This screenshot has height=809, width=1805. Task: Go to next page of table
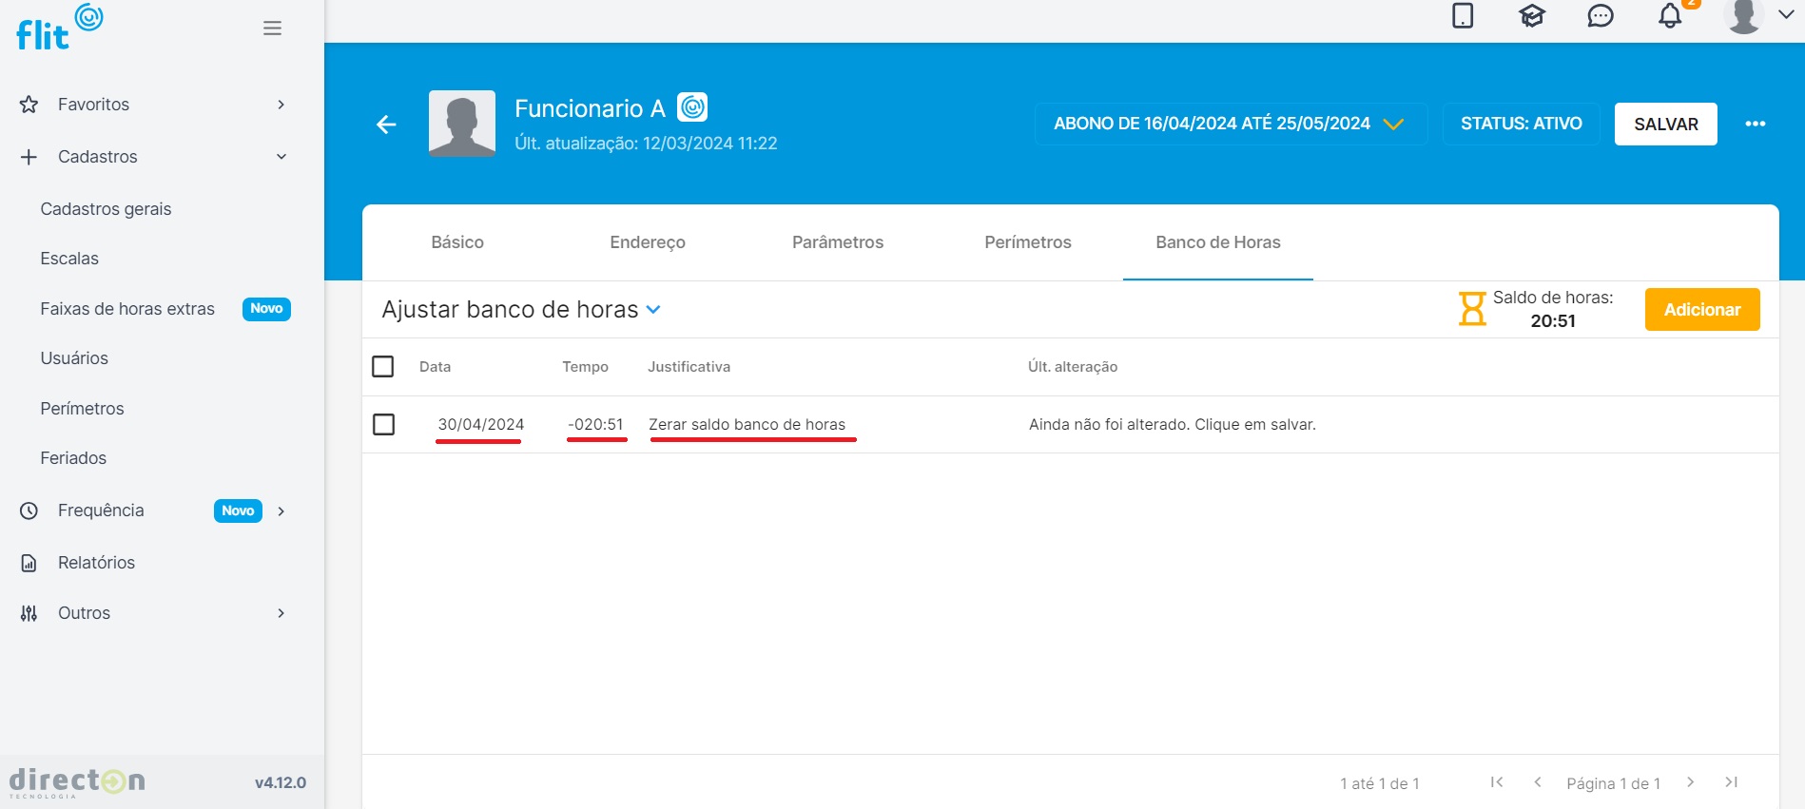1690,782
